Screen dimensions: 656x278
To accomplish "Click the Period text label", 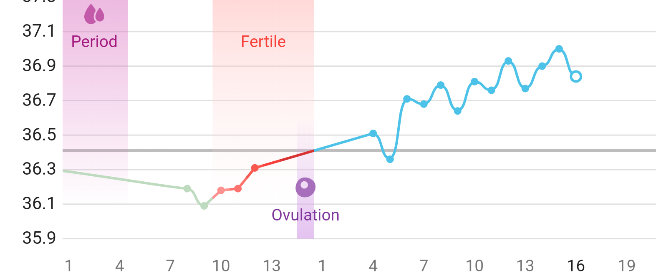I will pos(94,42).
